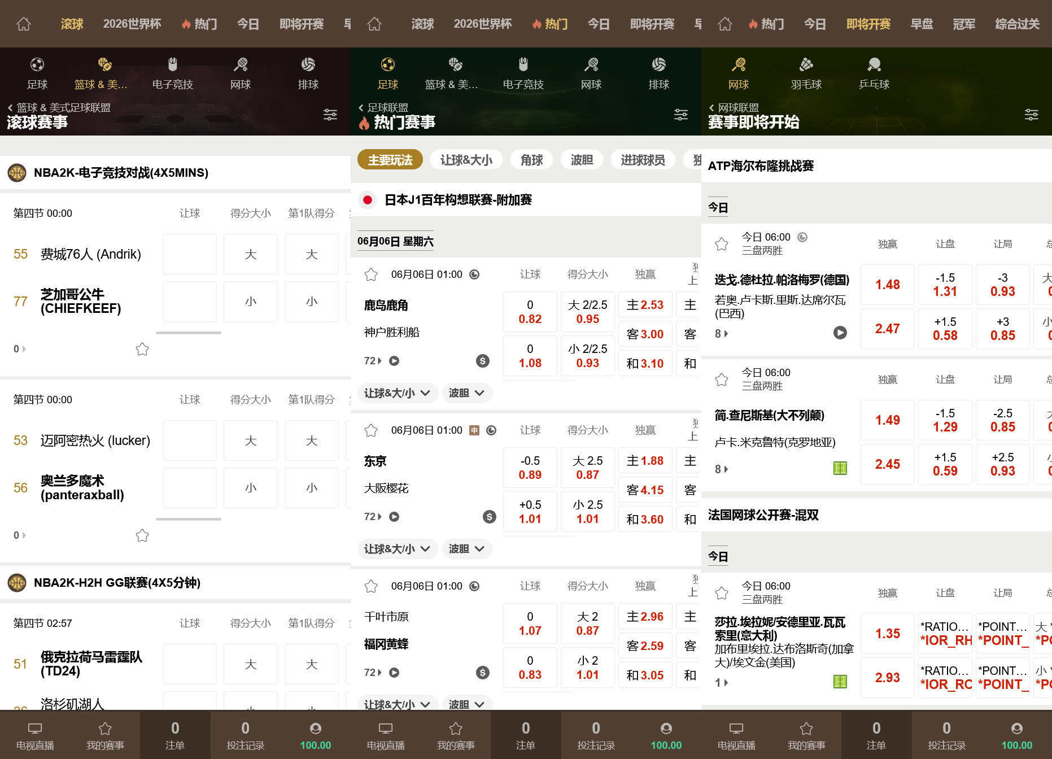Go home in right panel header

725,24
